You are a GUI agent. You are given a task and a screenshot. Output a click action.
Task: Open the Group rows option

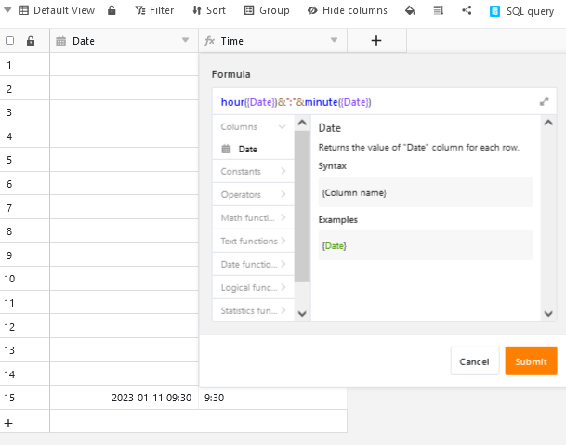point(266,10)
